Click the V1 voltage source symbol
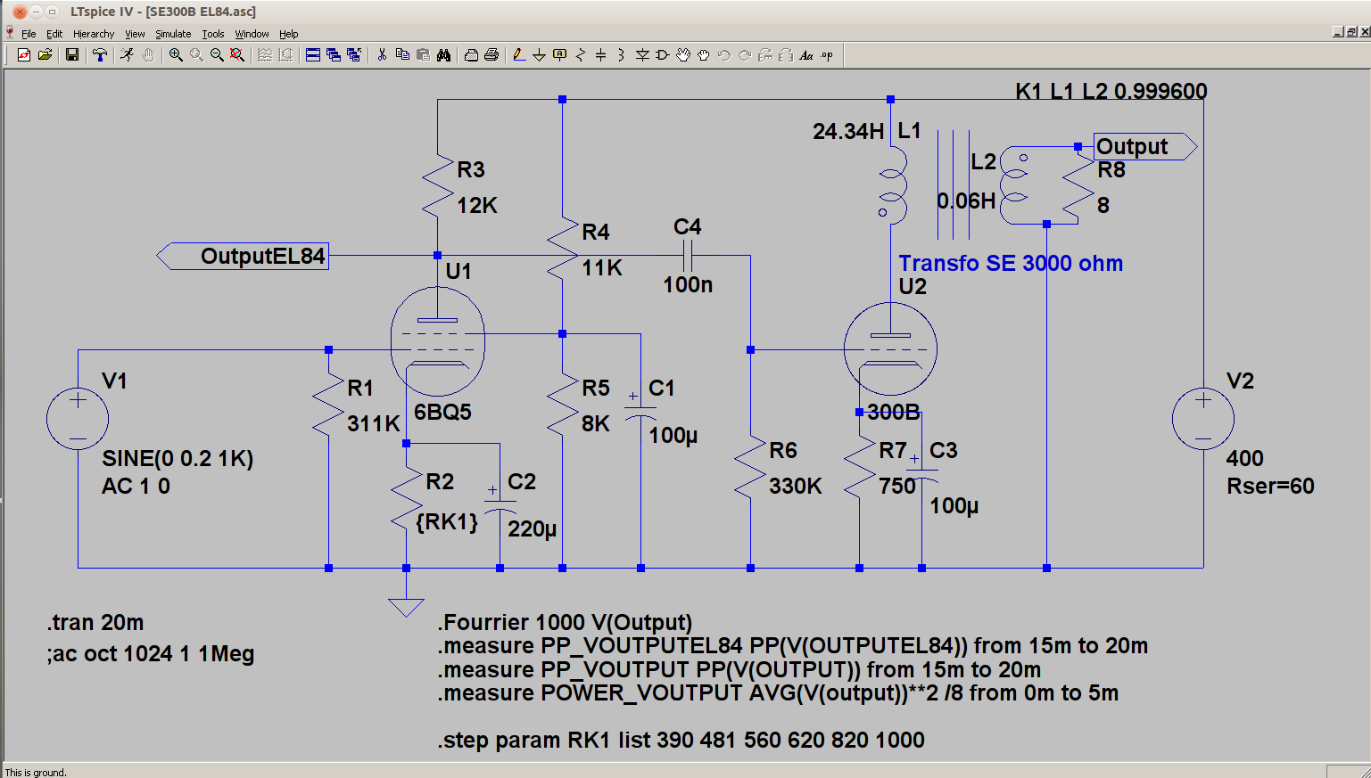 [x=78, y=419]
